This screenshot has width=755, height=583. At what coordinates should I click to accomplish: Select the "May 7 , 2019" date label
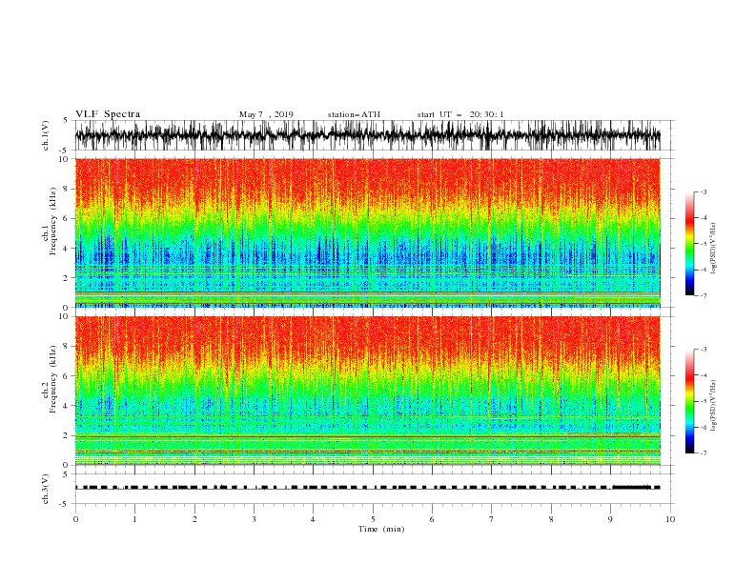[x=266, y=114]
